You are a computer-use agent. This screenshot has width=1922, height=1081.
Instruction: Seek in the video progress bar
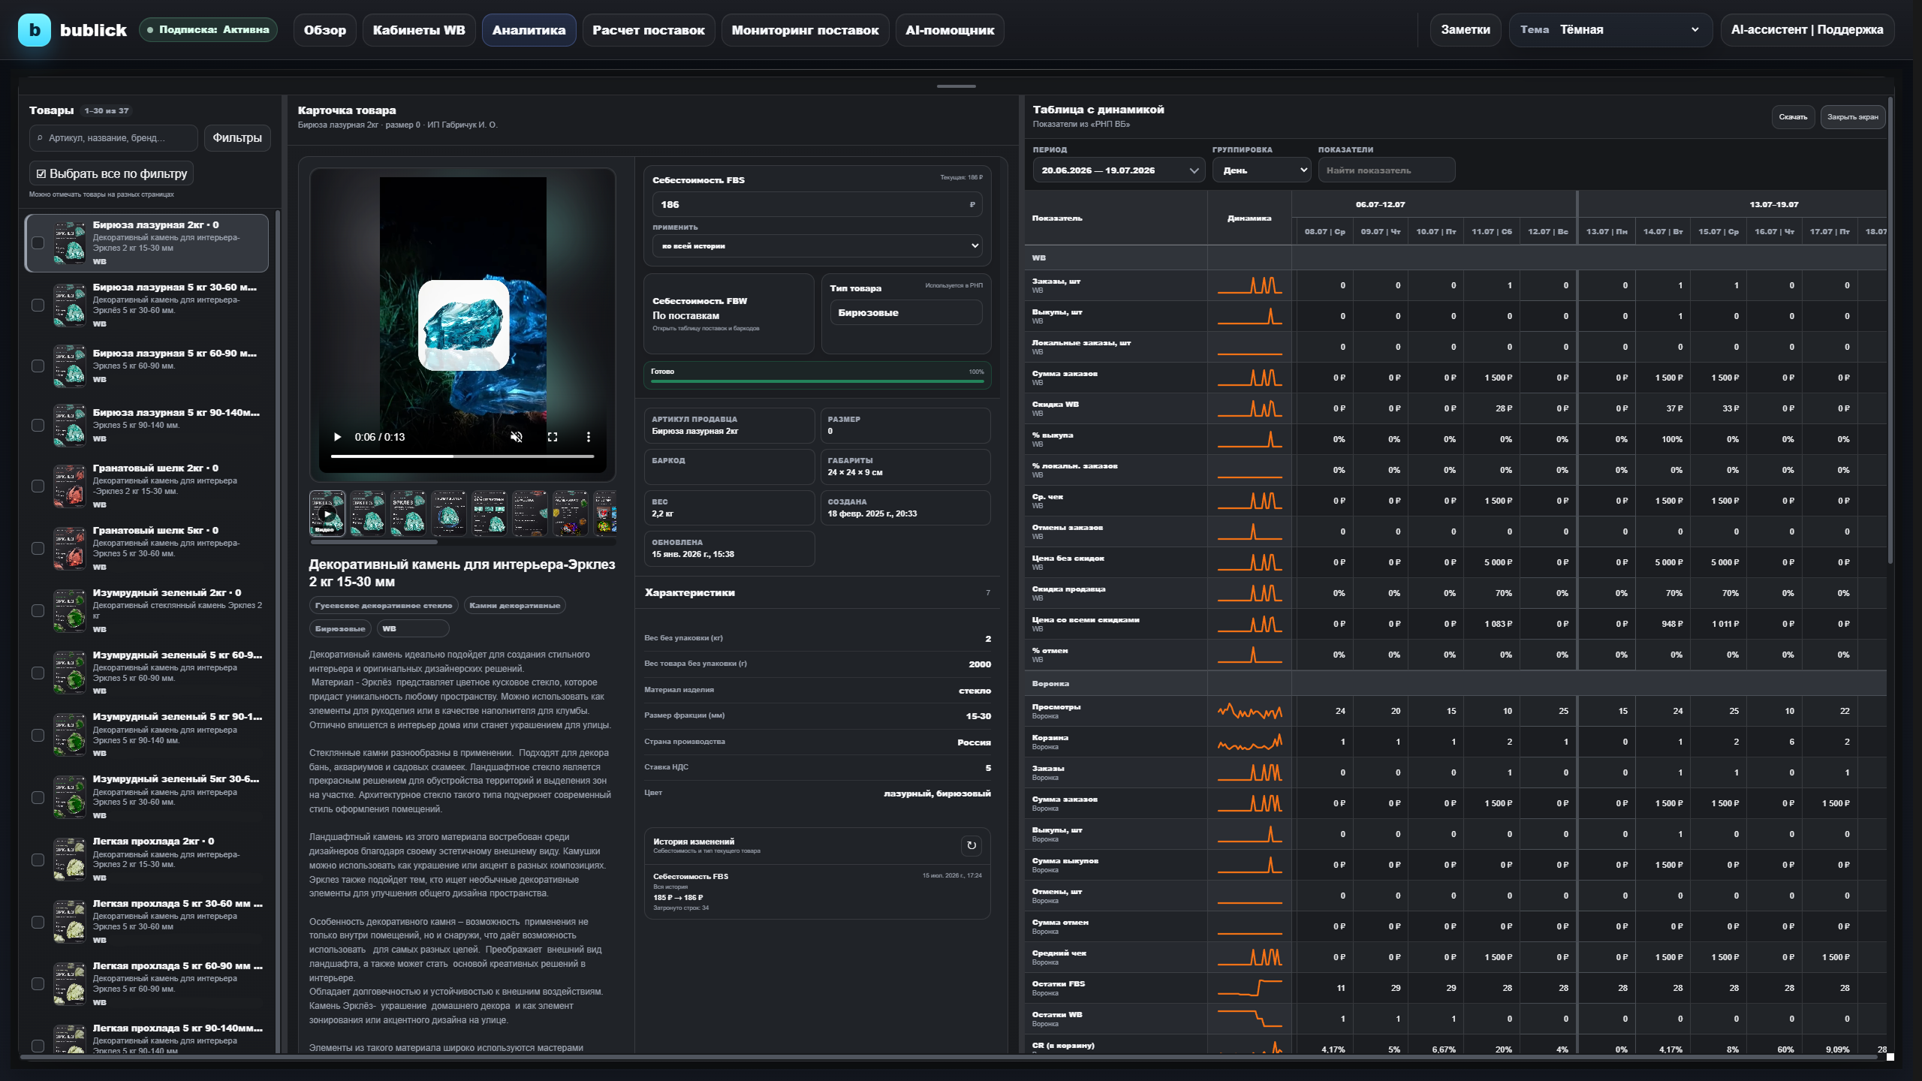pos(462,456)
